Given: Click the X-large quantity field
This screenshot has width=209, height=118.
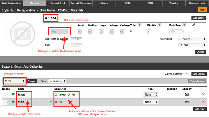Looking at the screenshot, I should click(x=111, y=32).
